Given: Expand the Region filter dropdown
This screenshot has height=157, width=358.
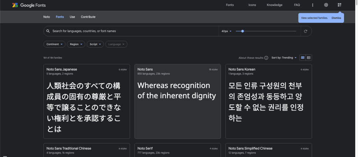Looking at the screenshot, I should tap(76, 44).
